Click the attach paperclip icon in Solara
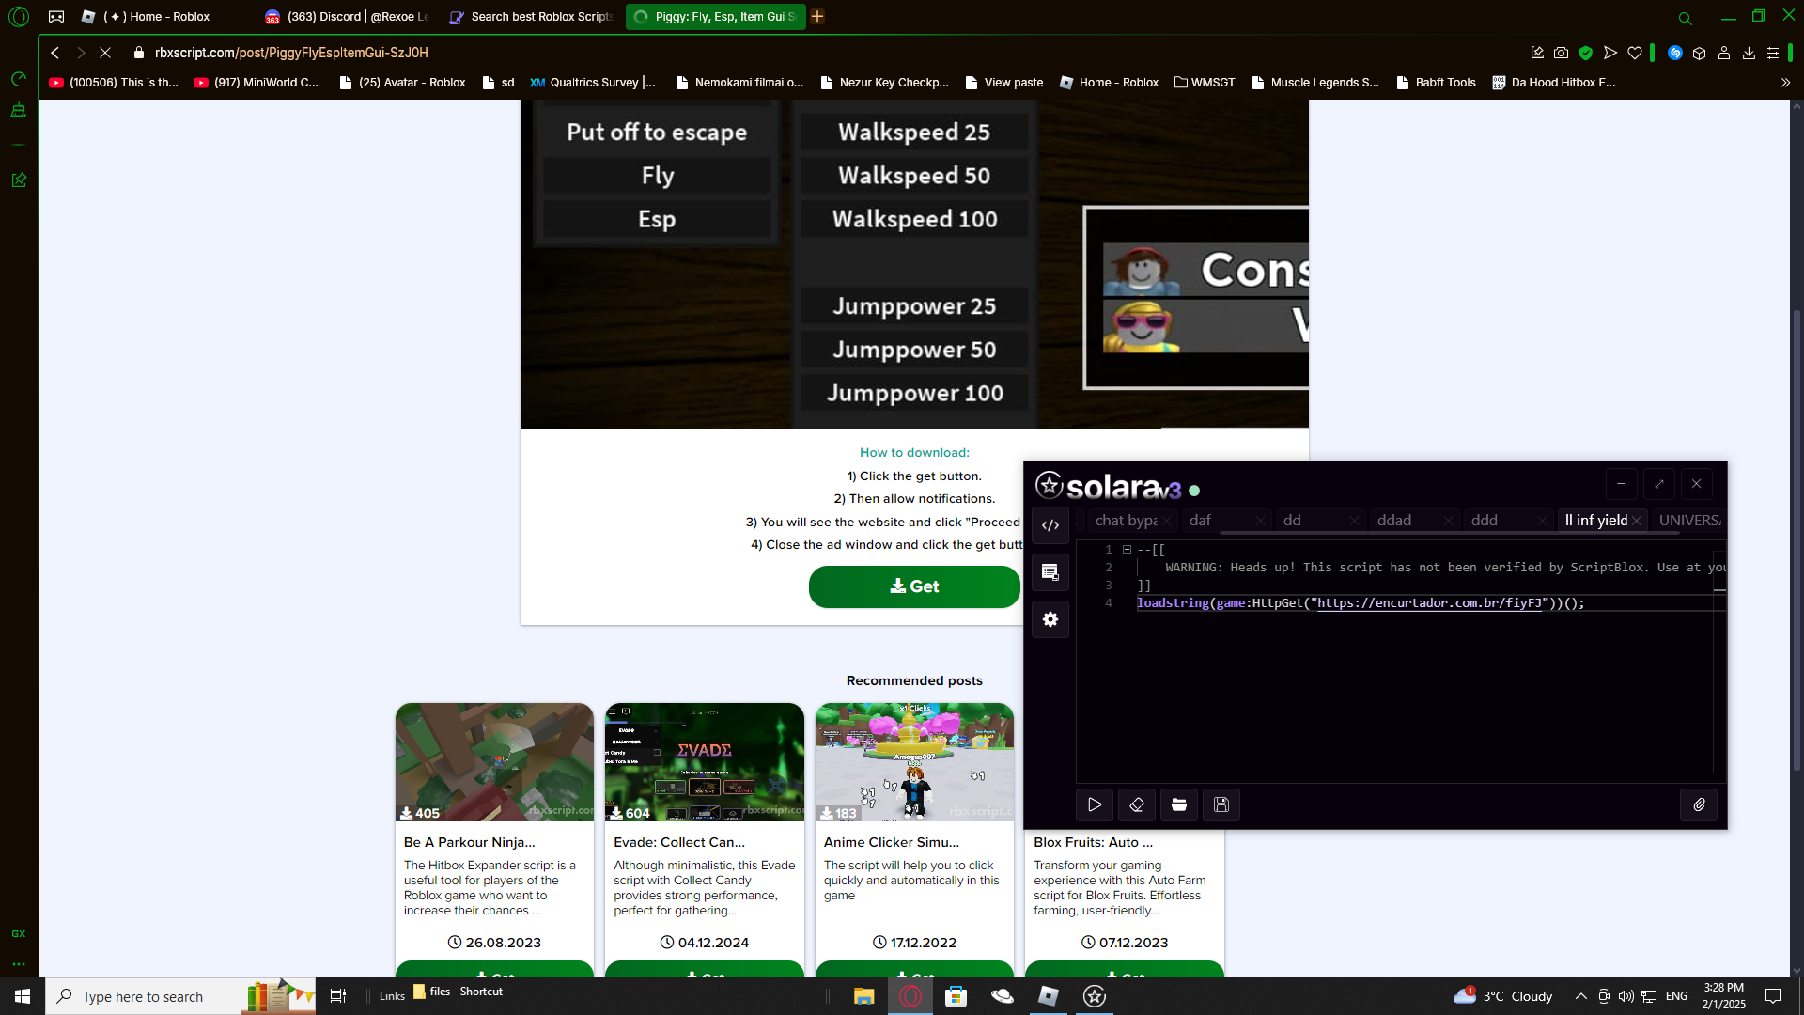The image size is (1804, 1015). 1699,804
